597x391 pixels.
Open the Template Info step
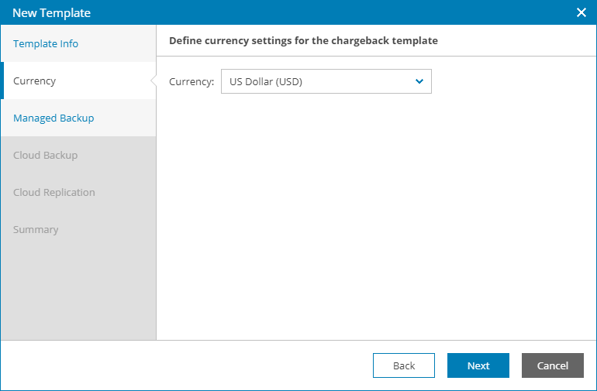46,43
